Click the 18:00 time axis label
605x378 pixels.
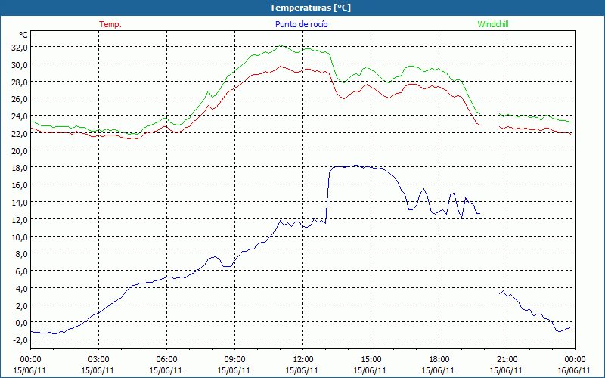click(x=439, y=360)
